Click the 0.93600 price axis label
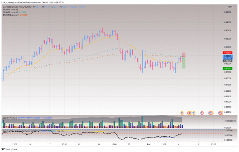Image resolution: width=239 pixels, height=152 pixels. pyautogui.click(x=228, y=30)
